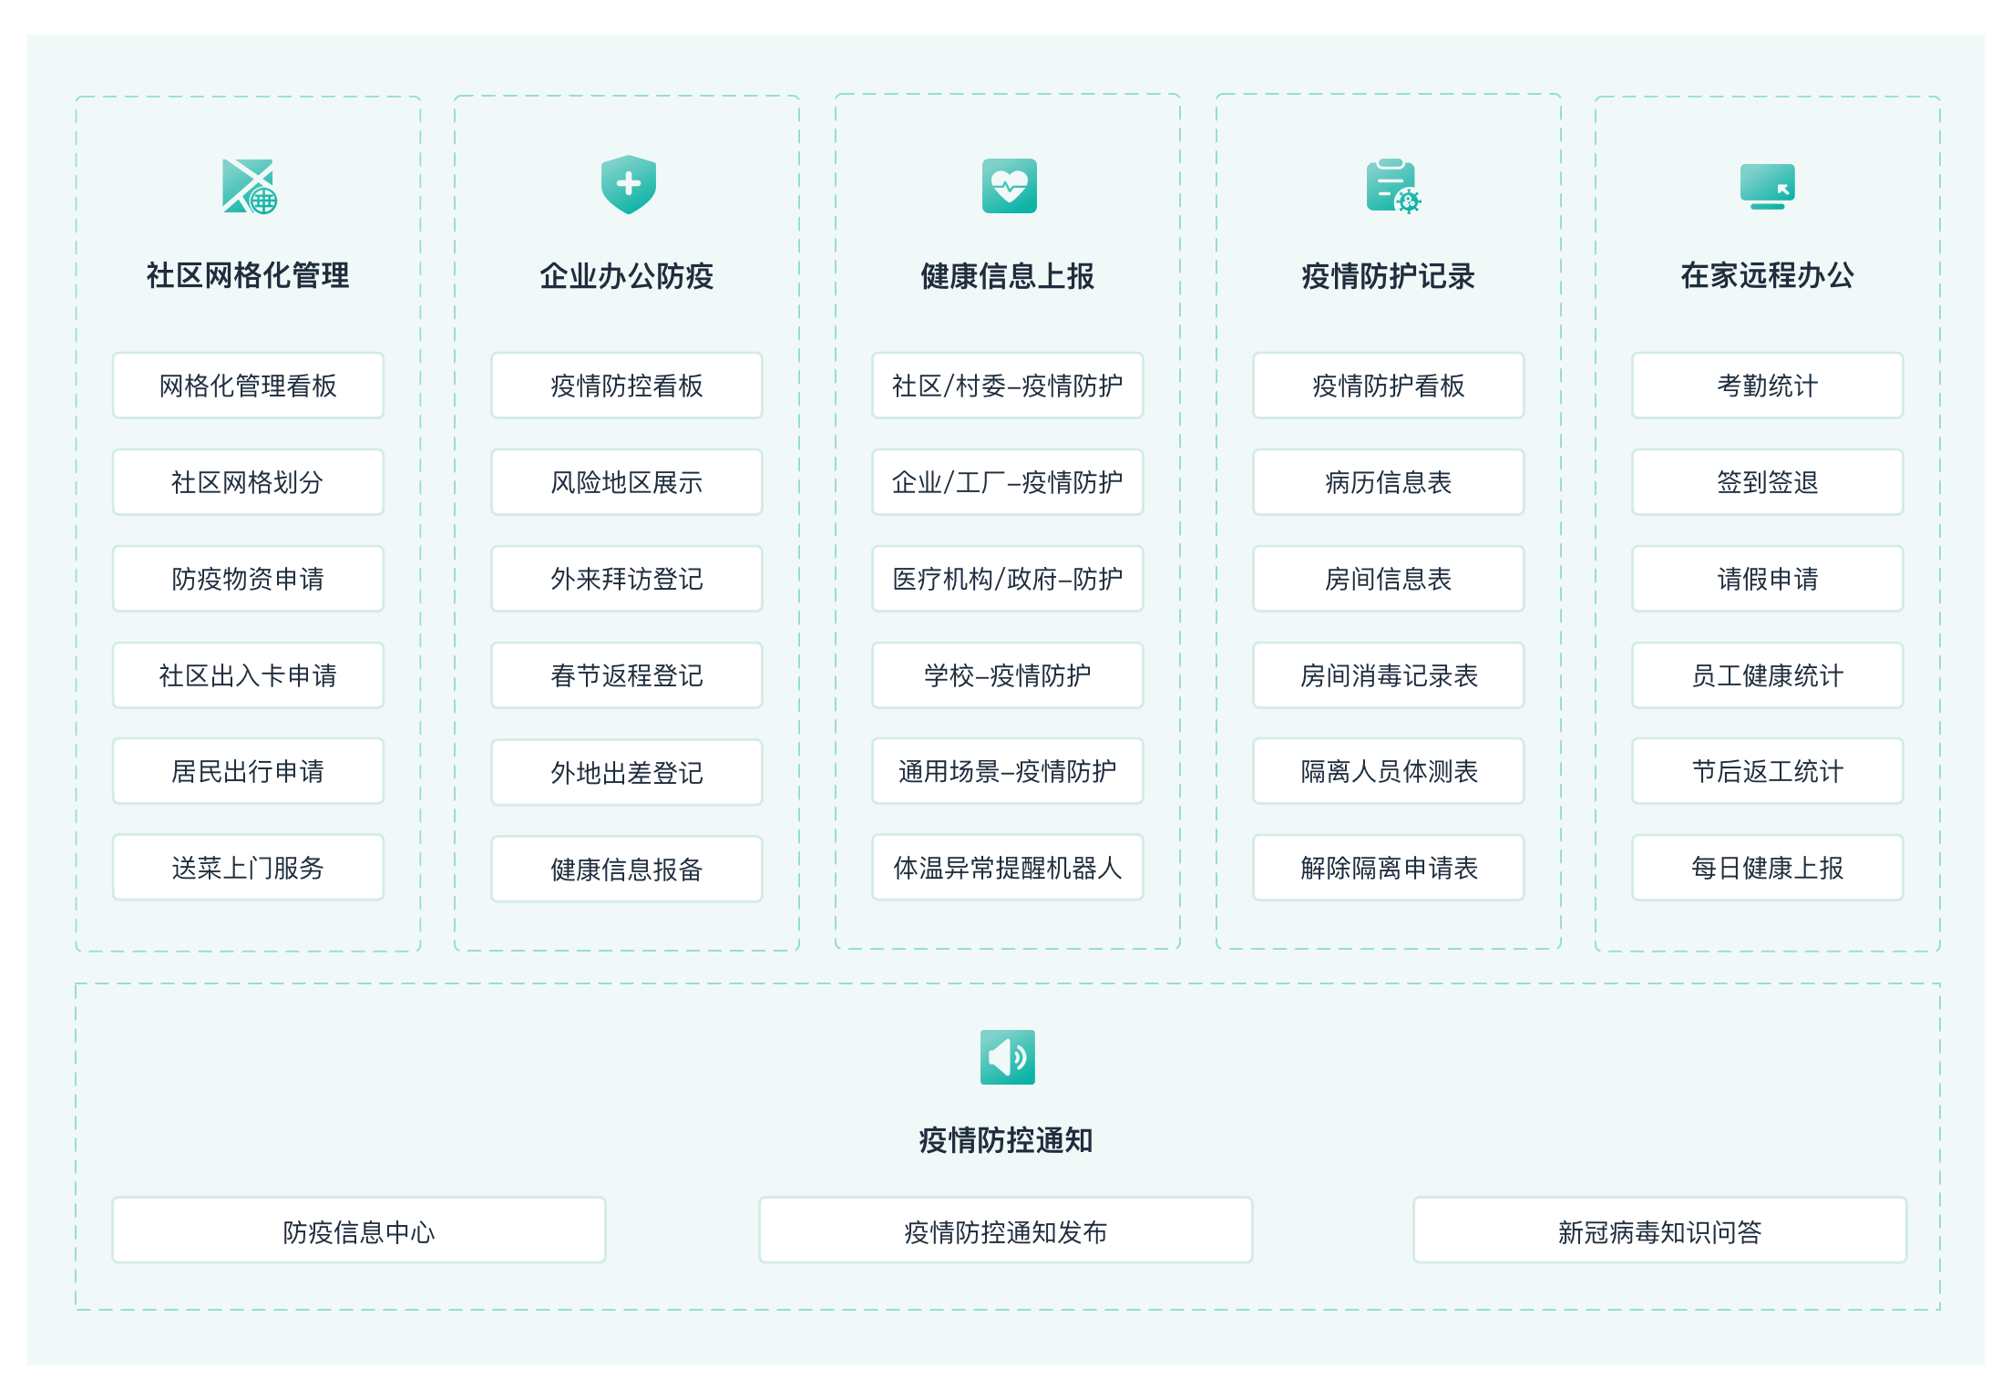
Task: Click the clipboard virus record icon
Action: (x=1391, y=186)
